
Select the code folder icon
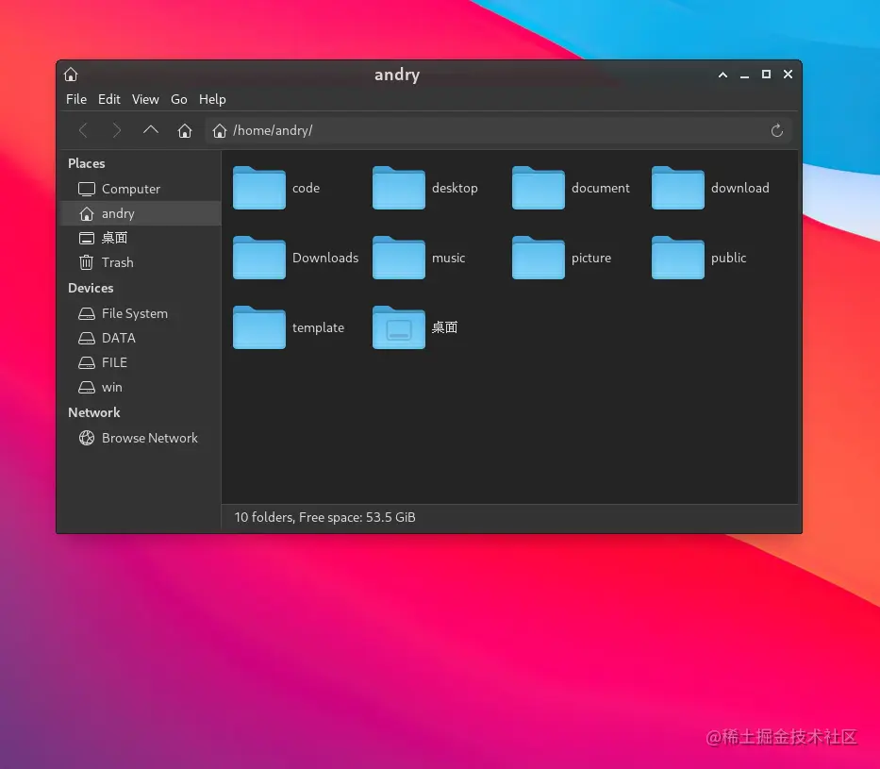pos(259,188)
